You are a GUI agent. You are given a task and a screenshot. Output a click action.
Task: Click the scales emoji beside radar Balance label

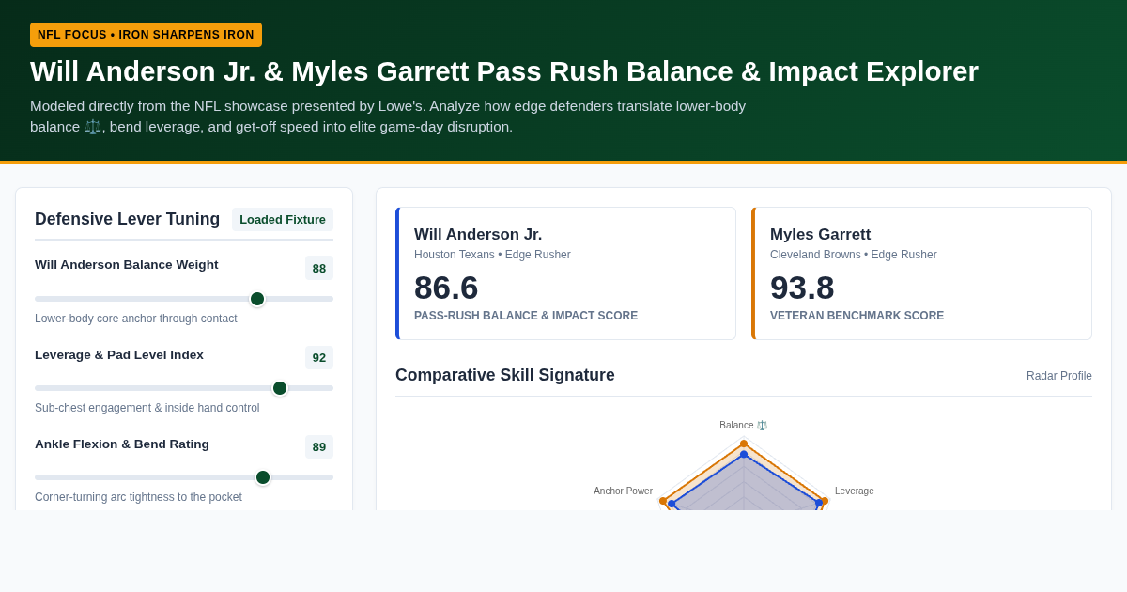(762, 426)
